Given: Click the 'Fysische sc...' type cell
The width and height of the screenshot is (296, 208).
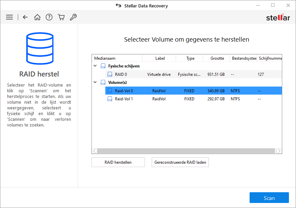Looking at the screenshot, I should click(x=189, y=74).
